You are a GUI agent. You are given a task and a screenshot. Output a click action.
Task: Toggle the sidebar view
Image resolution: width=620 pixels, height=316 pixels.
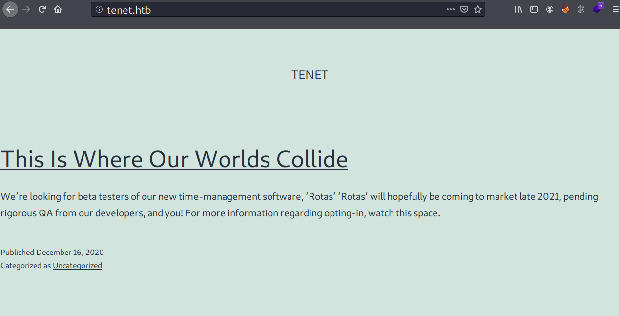coord(534,9)
